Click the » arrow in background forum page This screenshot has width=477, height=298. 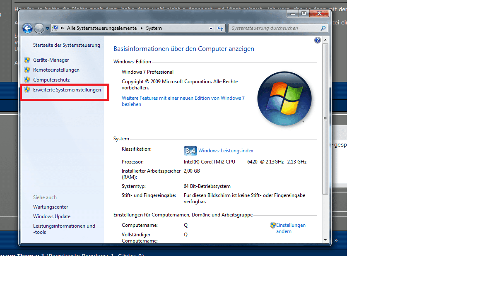(x=336, y=240)
